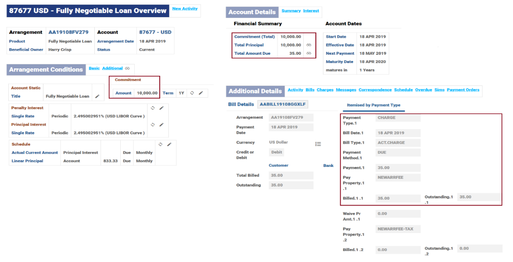Click the edit pencil in the Term row
This screenshot has width=513, height=262.
click(x=201, y=93)
